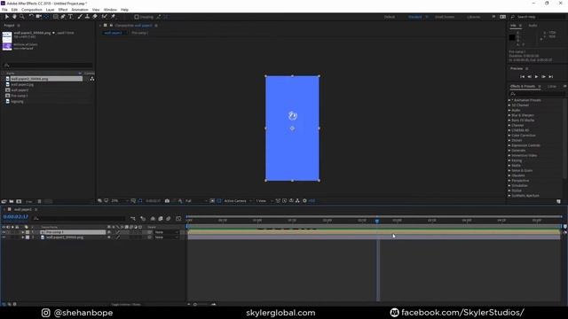The height and width of the screenshot is (319, 568).
Task: Select the Rectangle shape tool
Action: point(55,17)
